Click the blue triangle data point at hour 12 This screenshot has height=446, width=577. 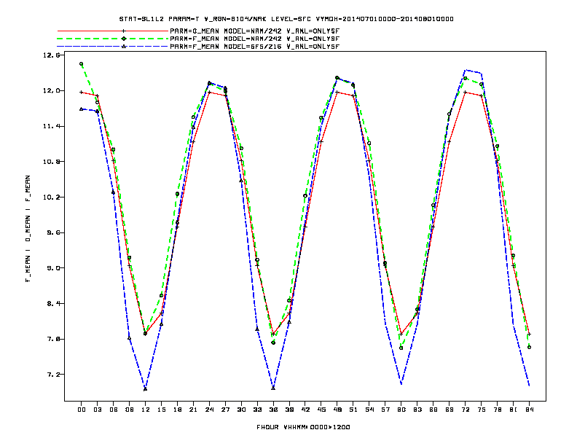tap(146, 389)
